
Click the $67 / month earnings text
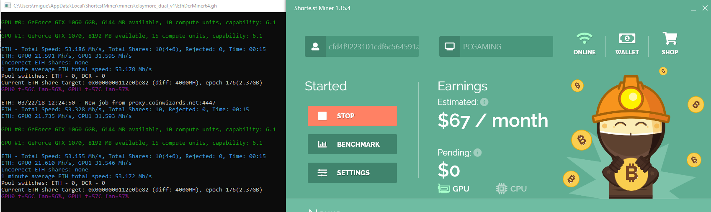point(493,120)
